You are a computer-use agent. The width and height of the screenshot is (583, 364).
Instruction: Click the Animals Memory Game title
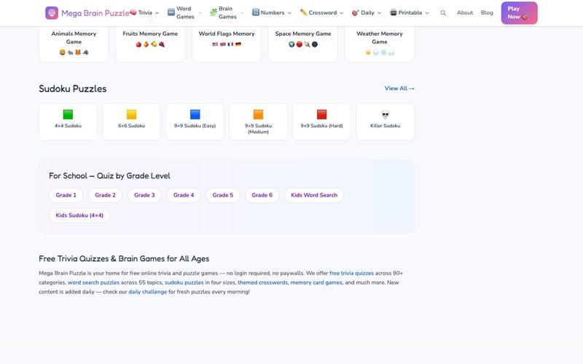tap(74, 38)
